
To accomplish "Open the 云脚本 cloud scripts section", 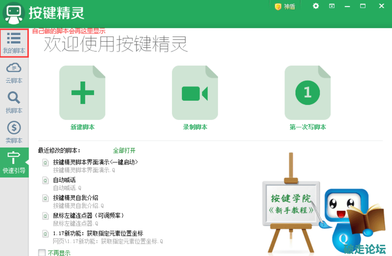I will pyautogui.click(x=14, y=72).
